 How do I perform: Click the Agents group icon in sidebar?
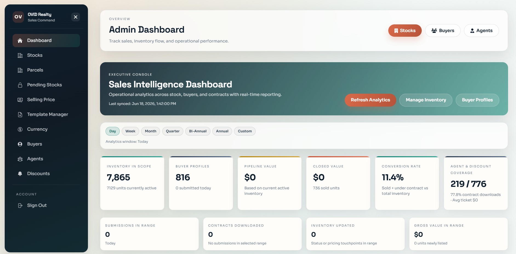pyautogui.click(x=20, y=159)
